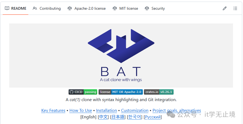
Task: Open the MIT license tab
Action: click(x=125, y=8)
